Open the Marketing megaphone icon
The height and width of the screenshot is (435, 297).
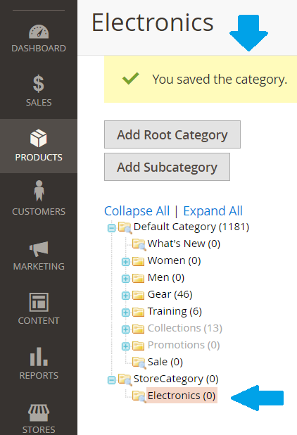(39, 248)
